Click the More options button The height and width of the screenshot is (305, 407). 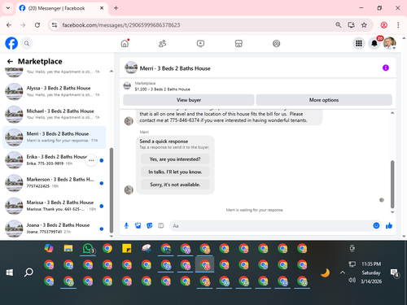tap(324, 100)
